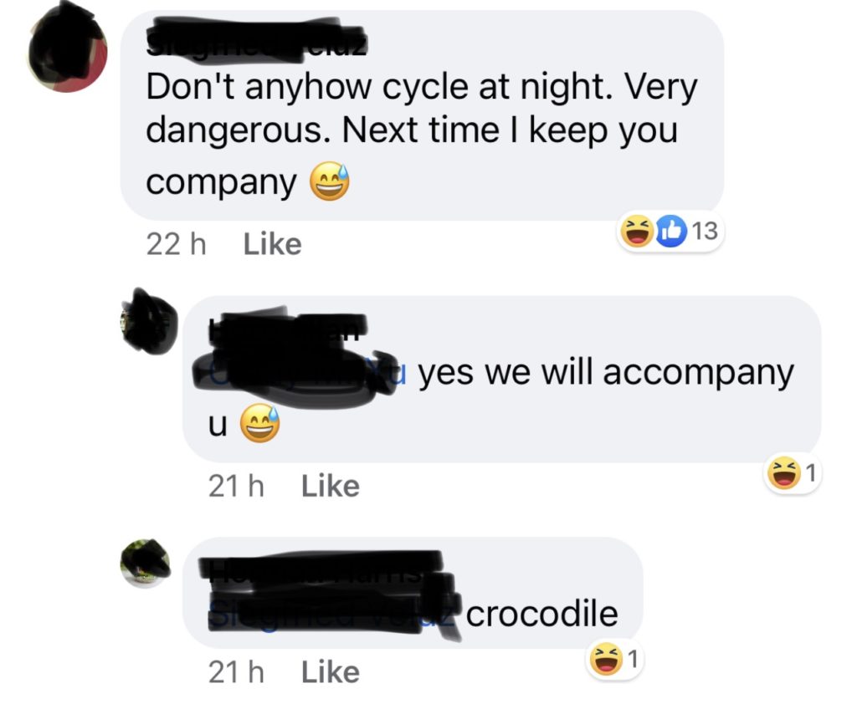Like the "yes we will accompany u" reply
The width and height of the screenshot is (857, 709).
(x=330, y=486)
